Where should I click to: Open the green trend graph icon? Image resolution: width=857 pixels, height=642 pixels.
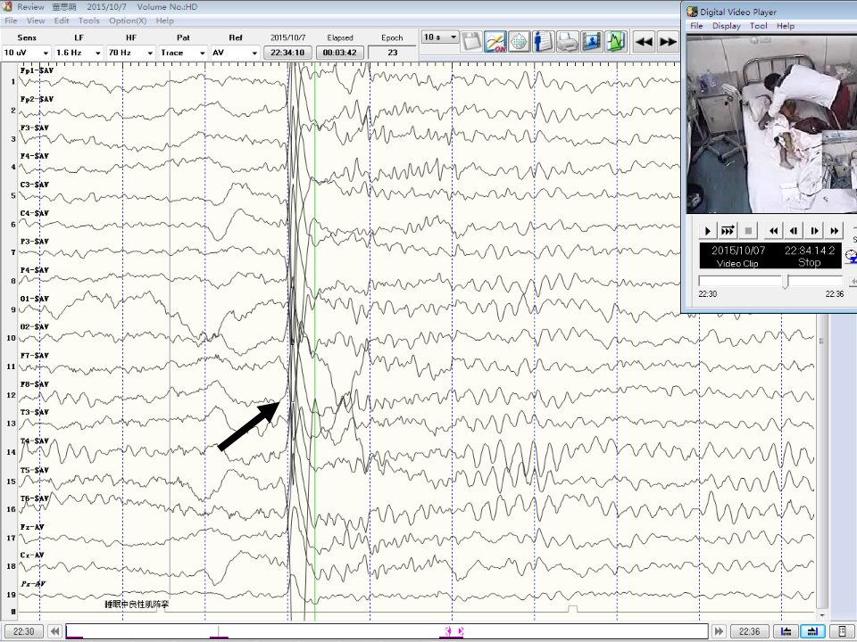(x=616, y=42)
